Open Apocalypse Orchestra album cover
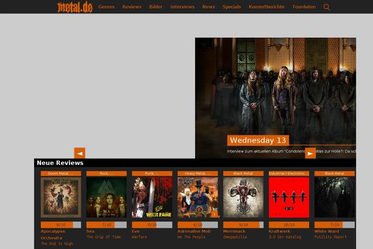Viewport: 373px width, 249px height. (61, 197)
